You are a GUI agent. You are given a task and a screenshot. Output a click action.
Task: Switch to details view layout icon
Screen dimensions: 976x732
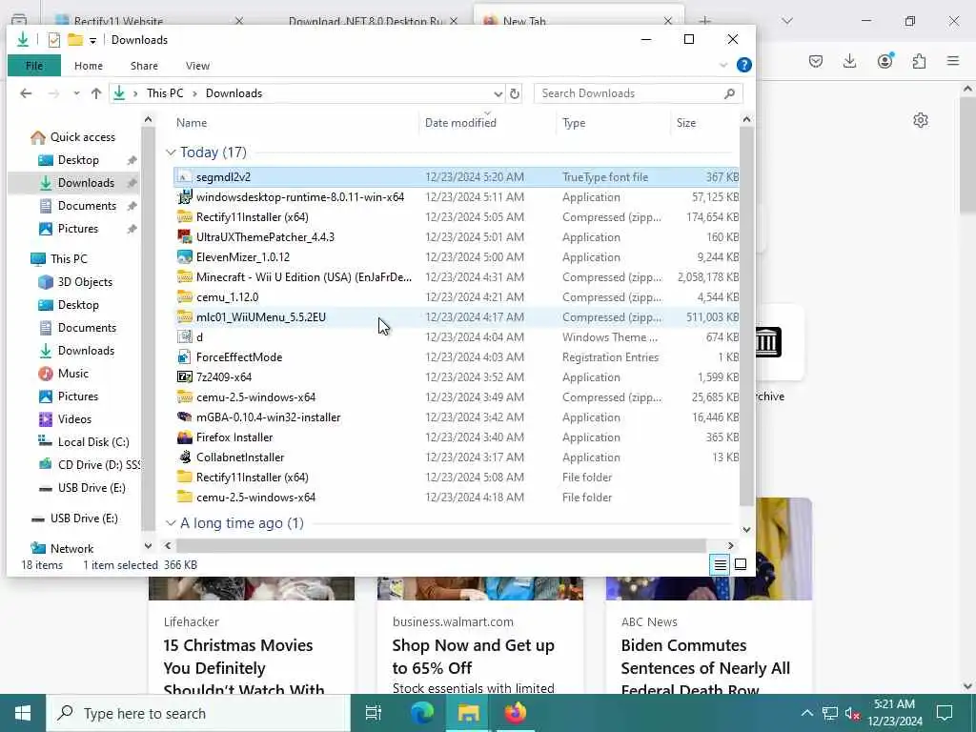(721, 564)
